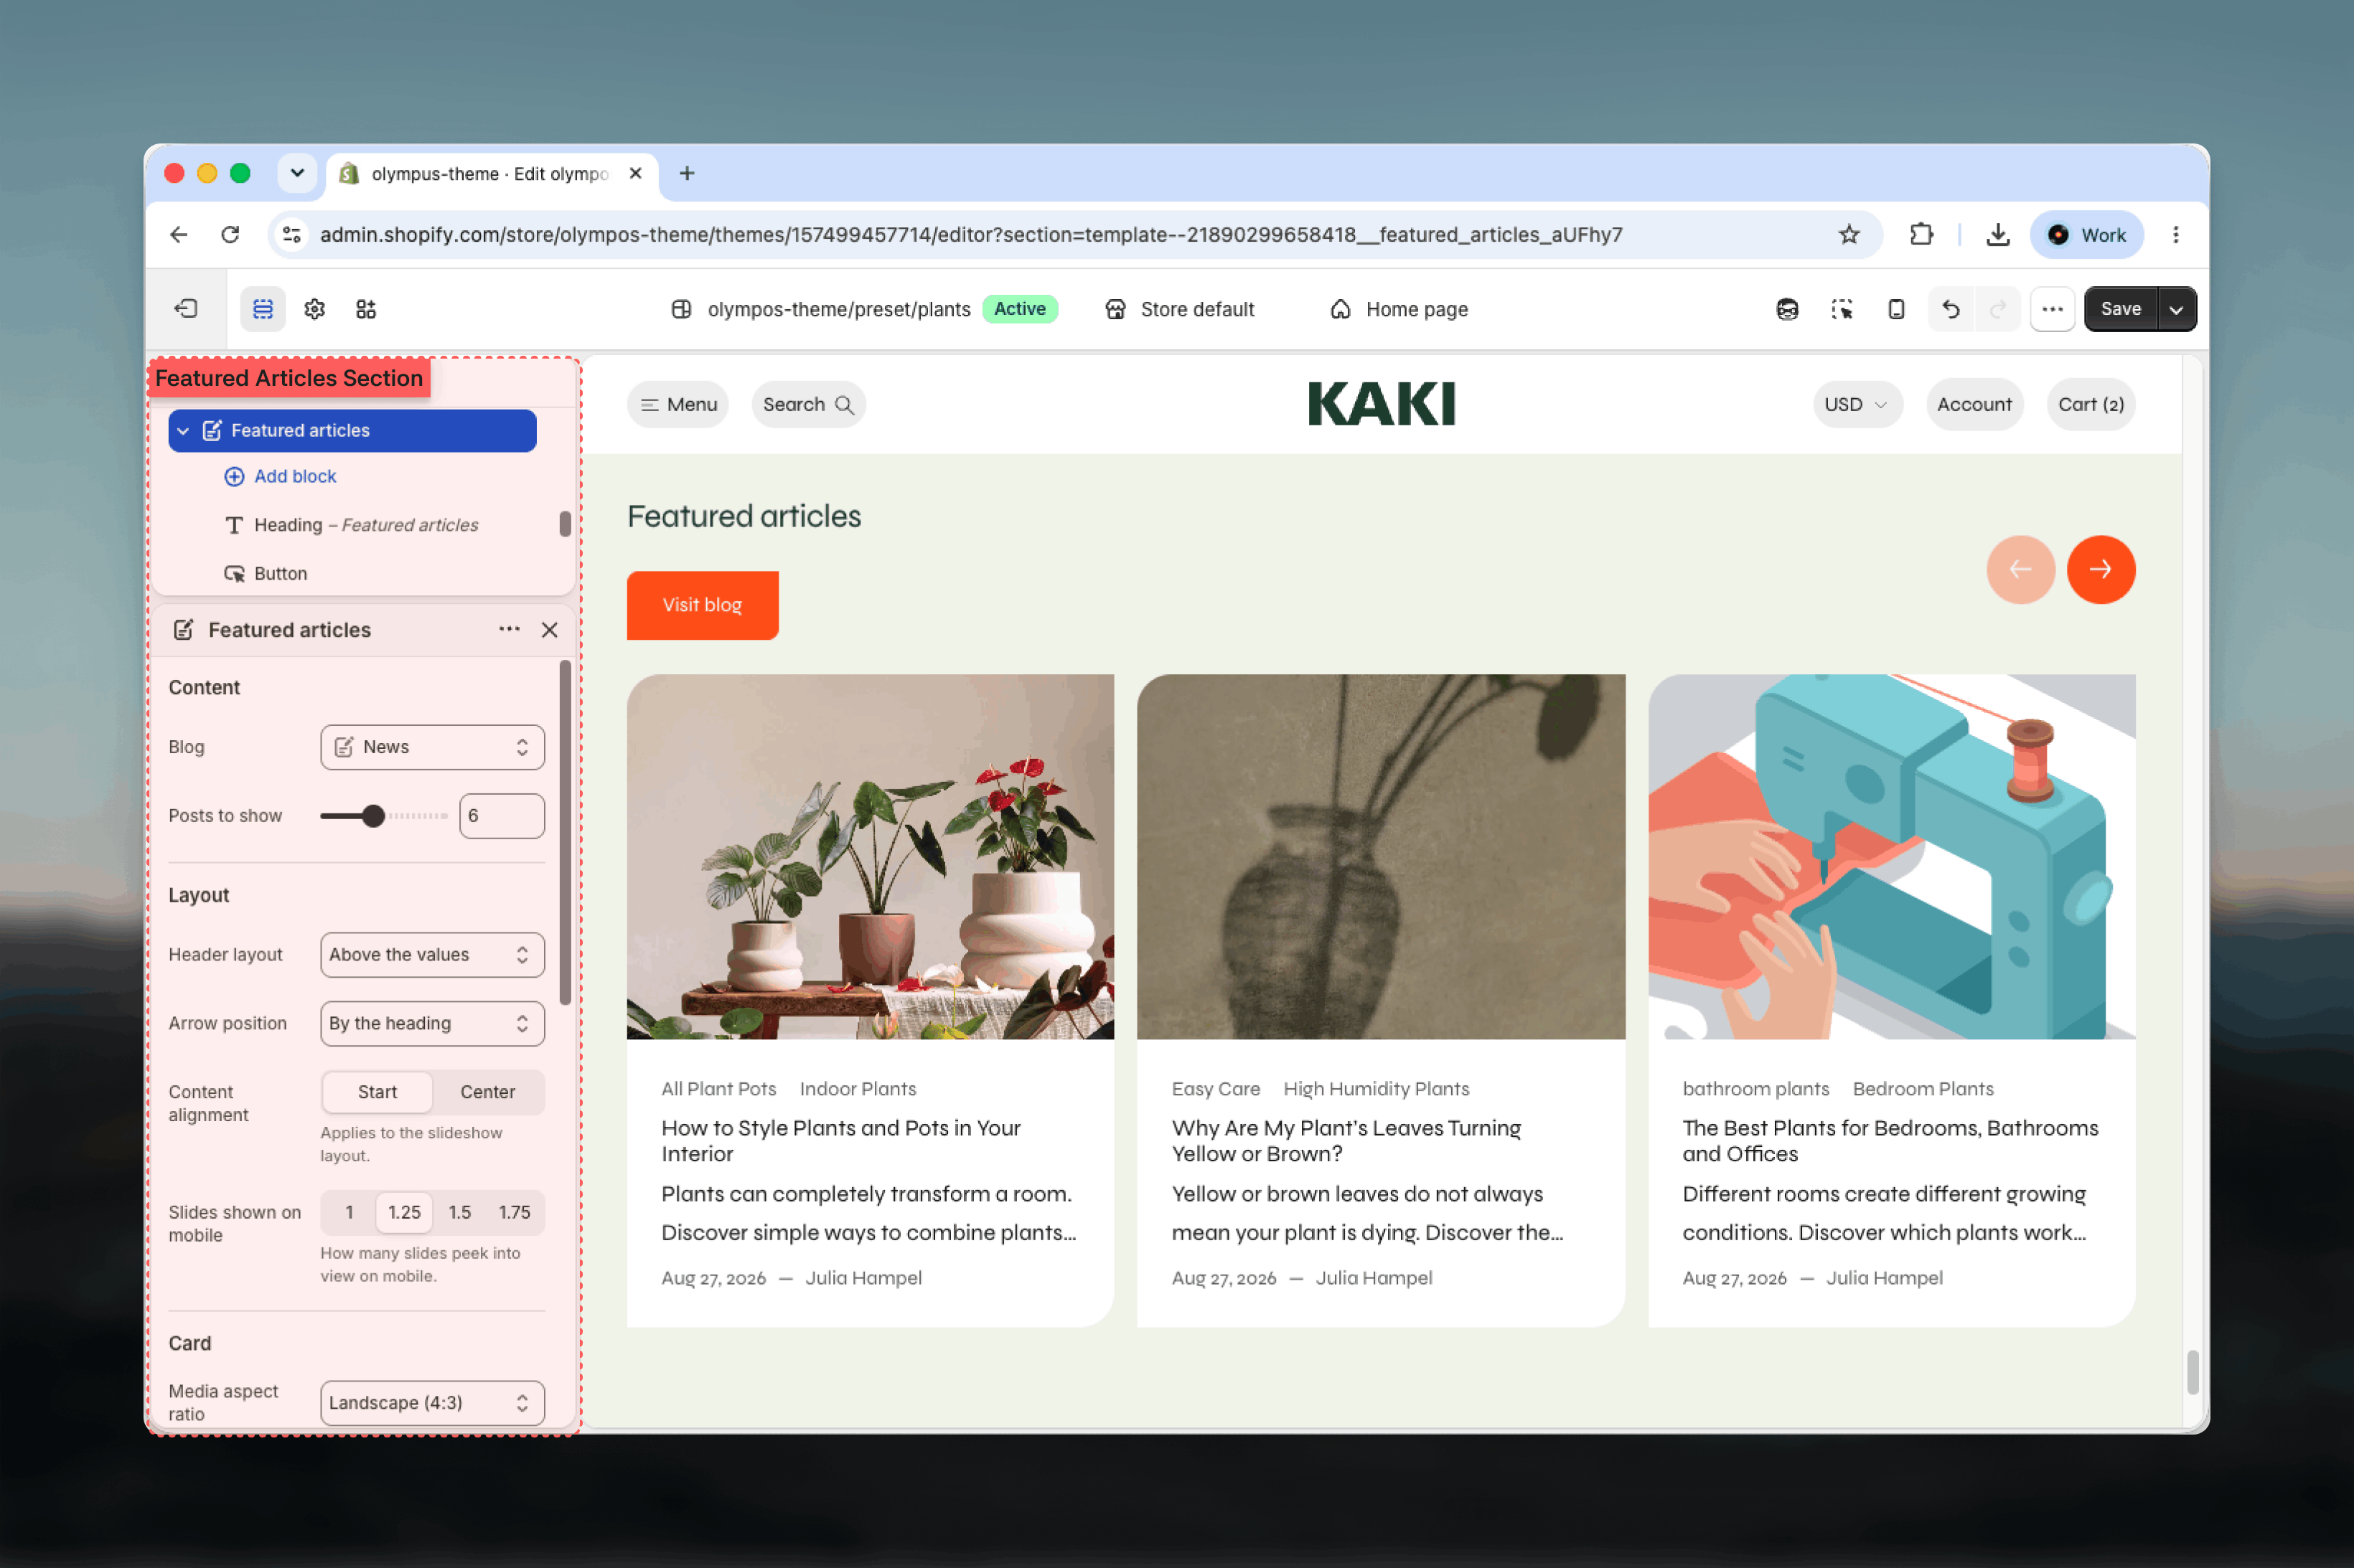
Task: Select Heading – Featured articles block
Action: (x=365, y=525)
